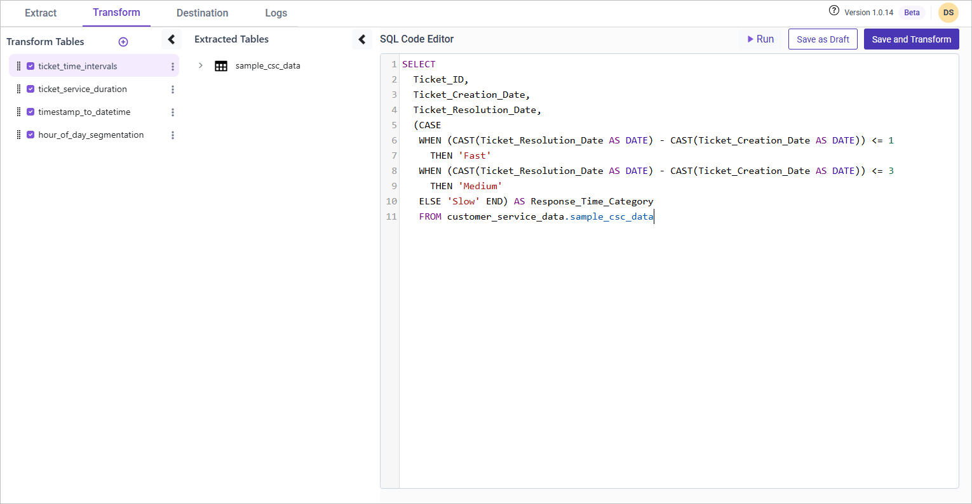Click Save and Transform button
The image size is (972, 504).
point(911,39)
